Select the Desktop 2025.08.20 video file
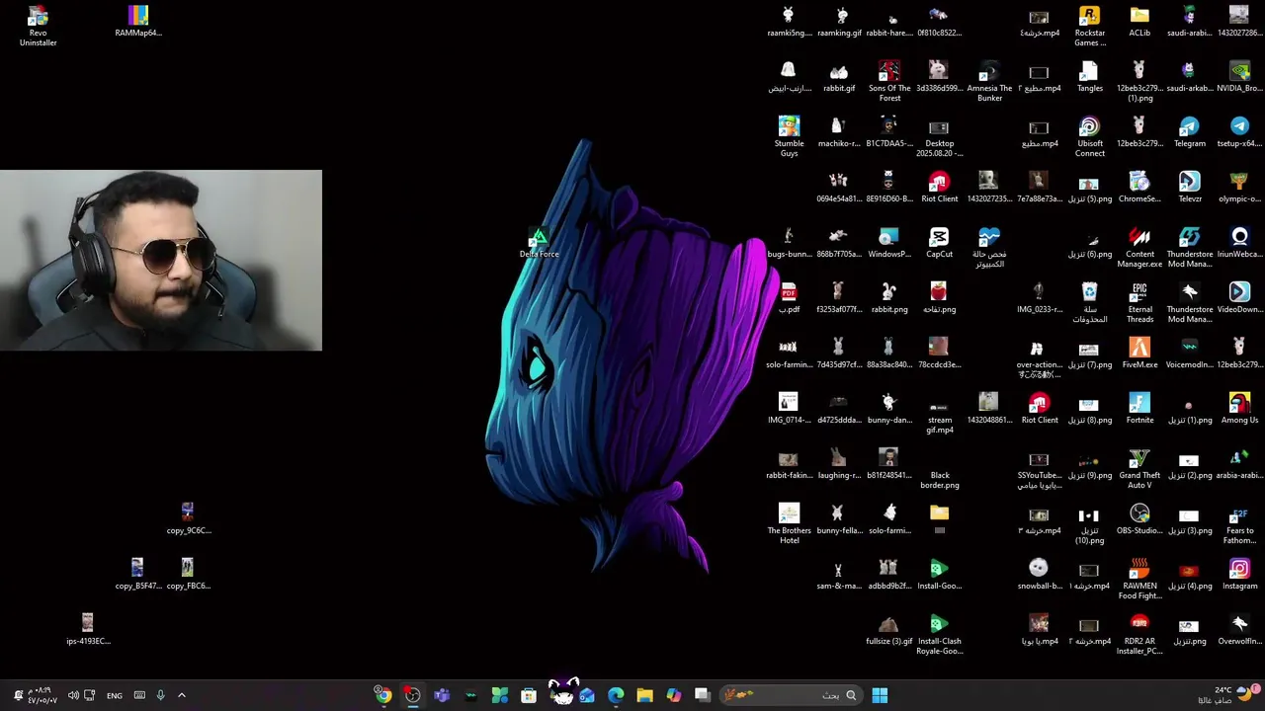This screenshot has width=1265, height=711. [939, 136]
